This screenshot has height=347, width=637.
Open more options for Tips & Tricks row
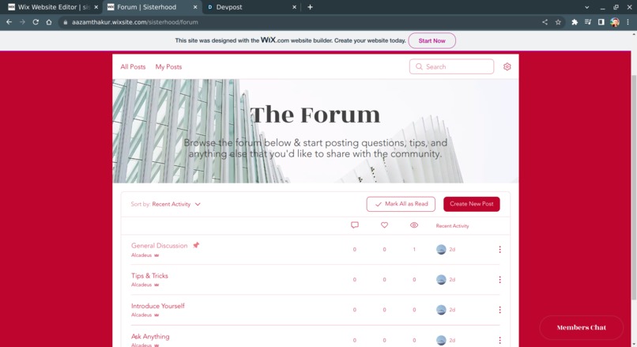point(499,280)
